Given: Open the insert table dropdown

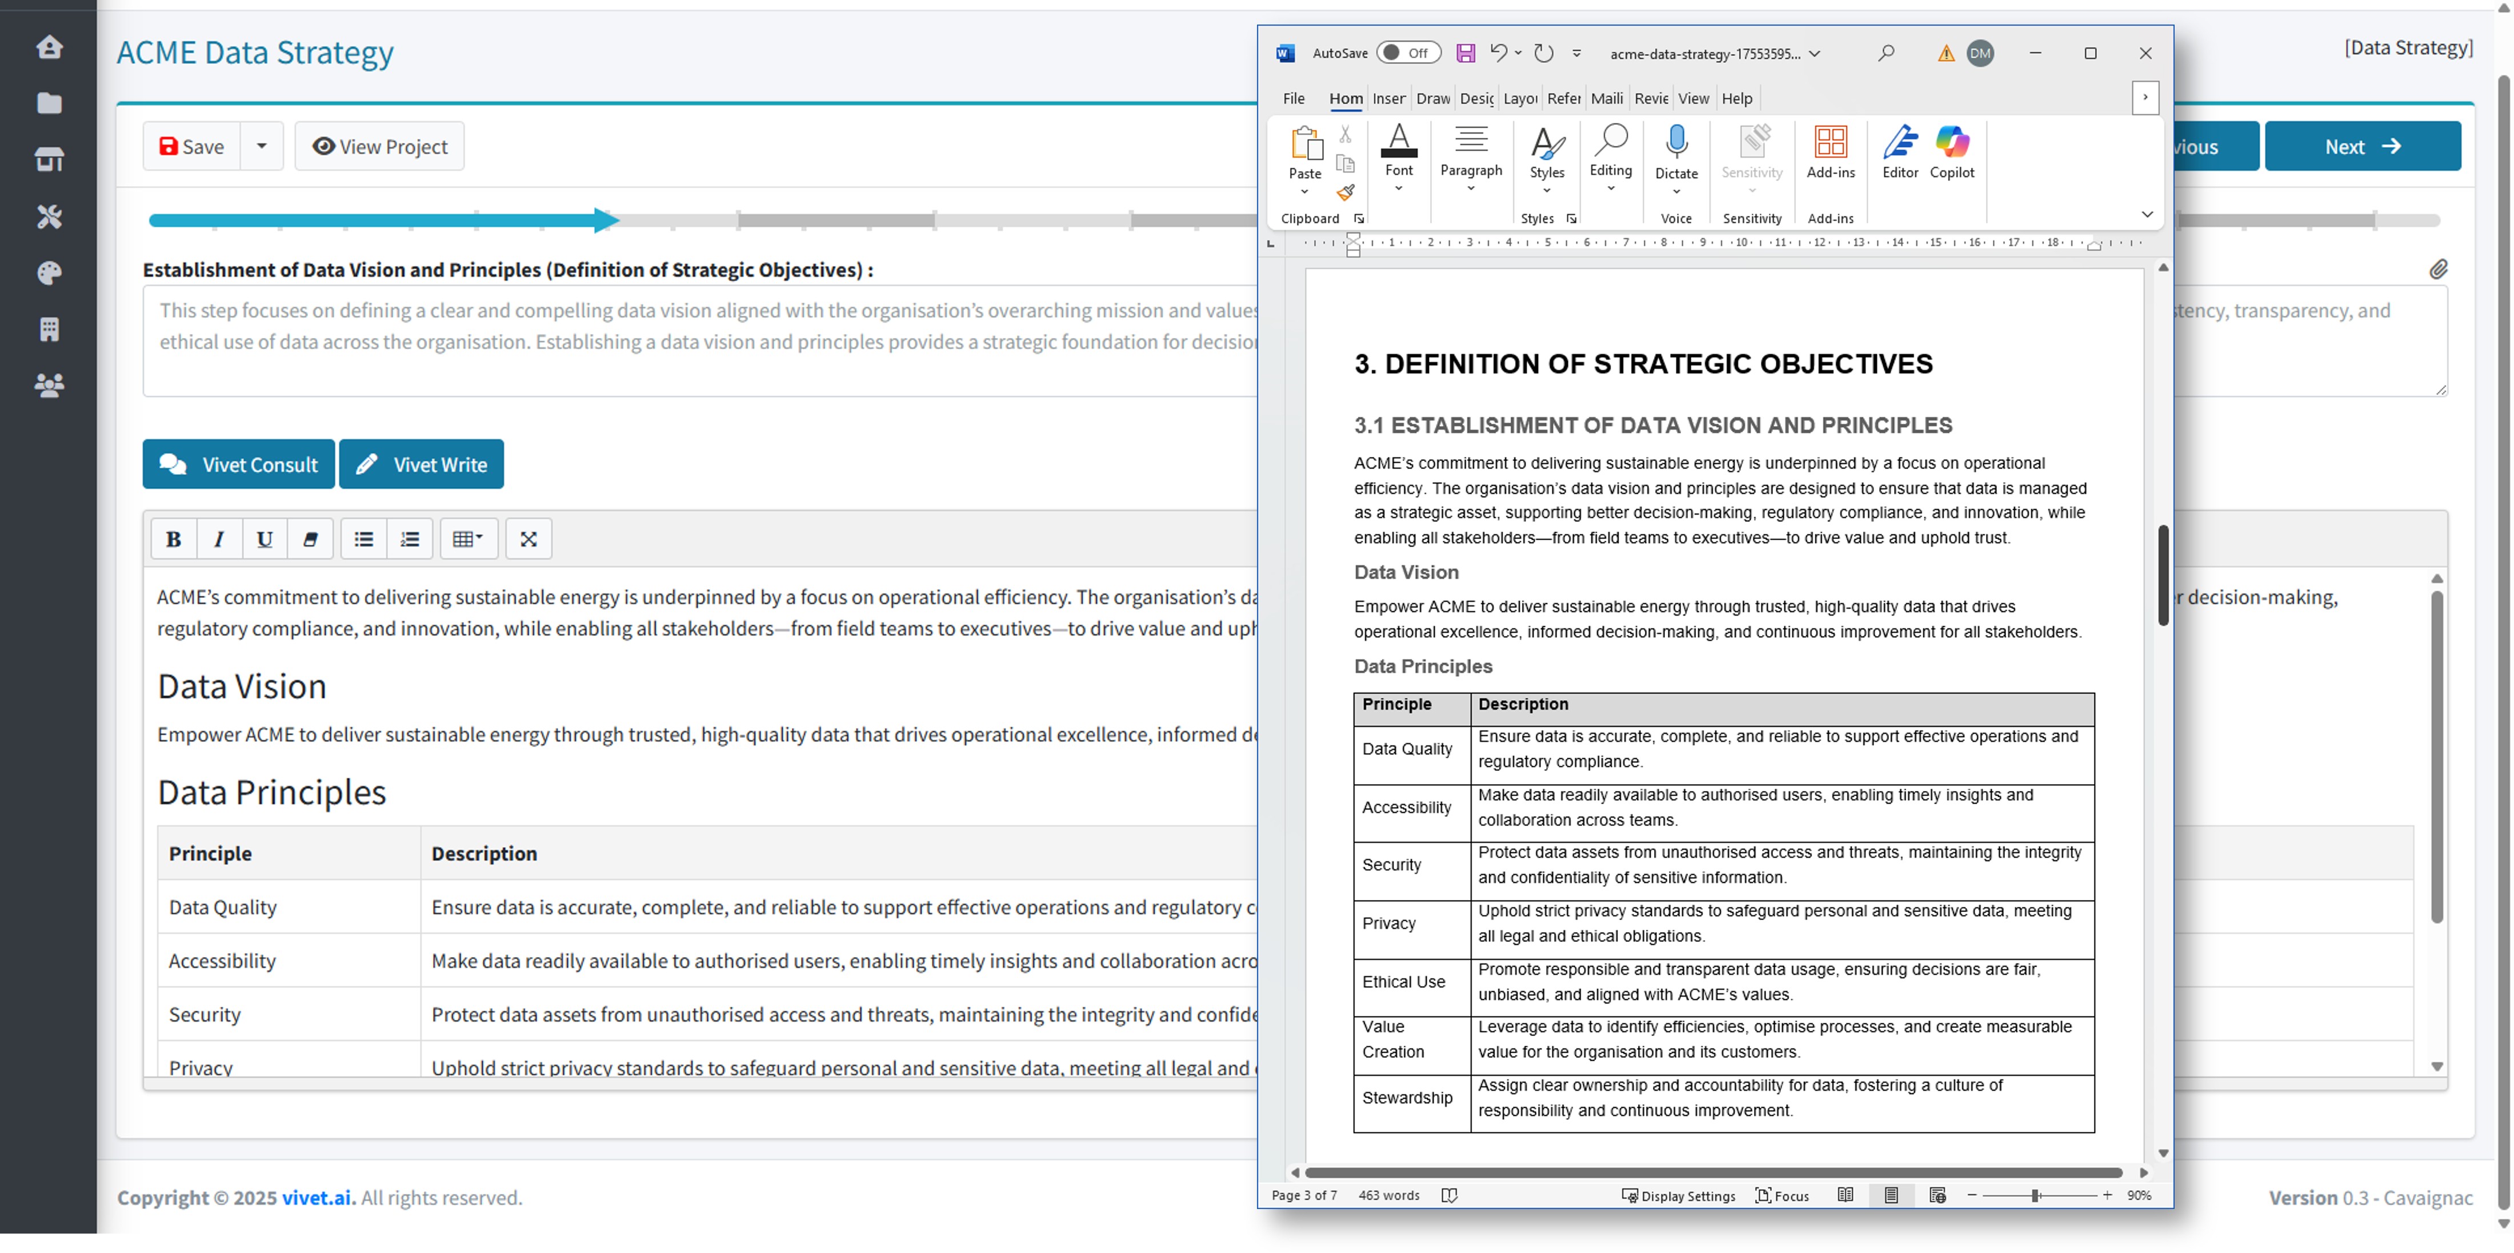Looking at the screenshot, I should click(x=469, y=539).
